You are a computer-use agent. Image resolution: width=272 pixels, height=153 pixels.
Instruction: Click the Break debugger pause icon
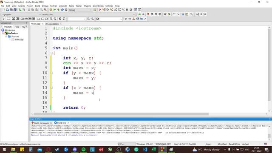[127, 10]
